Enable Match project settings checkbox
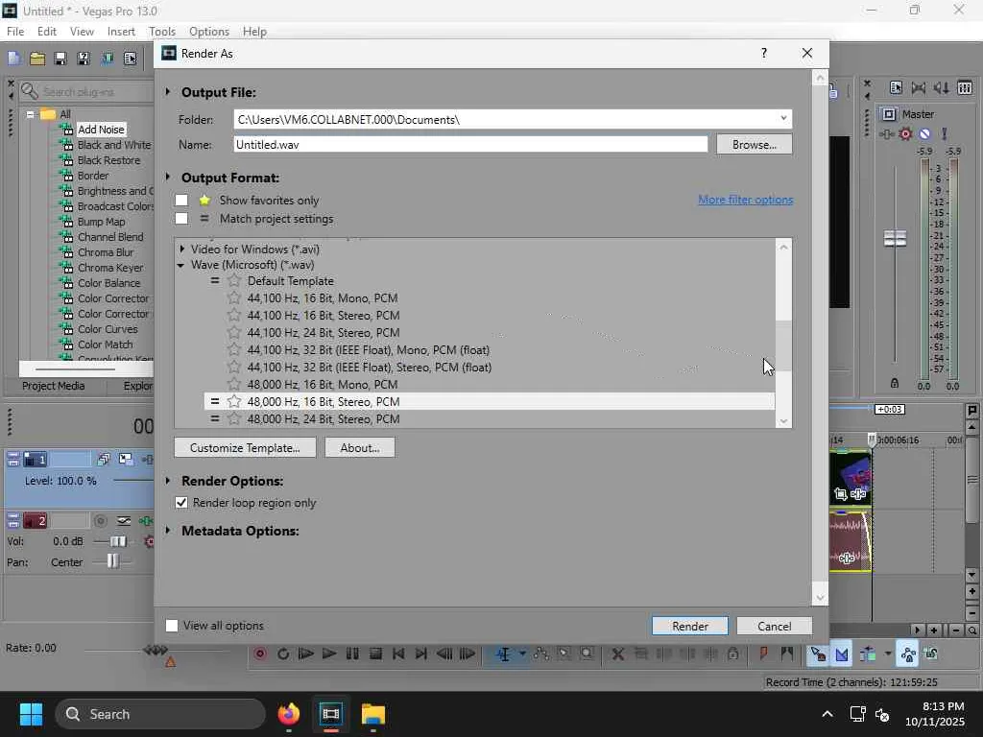 tap(181, 219)
